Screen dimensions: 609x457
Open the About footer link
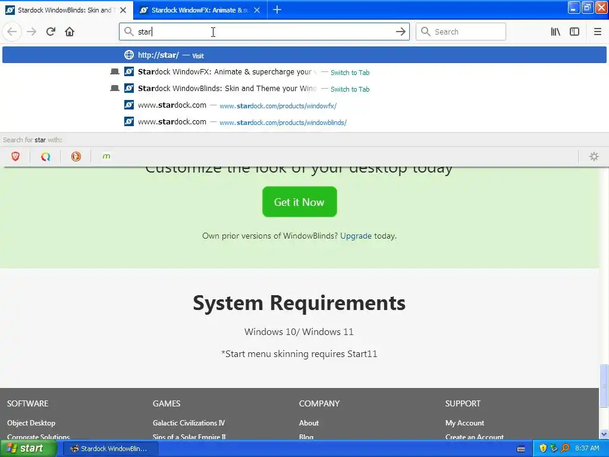click(x=309, y=423)
